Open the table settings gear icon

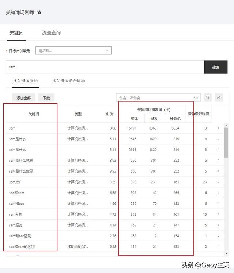pyautogui.click(x=219, y=97)
